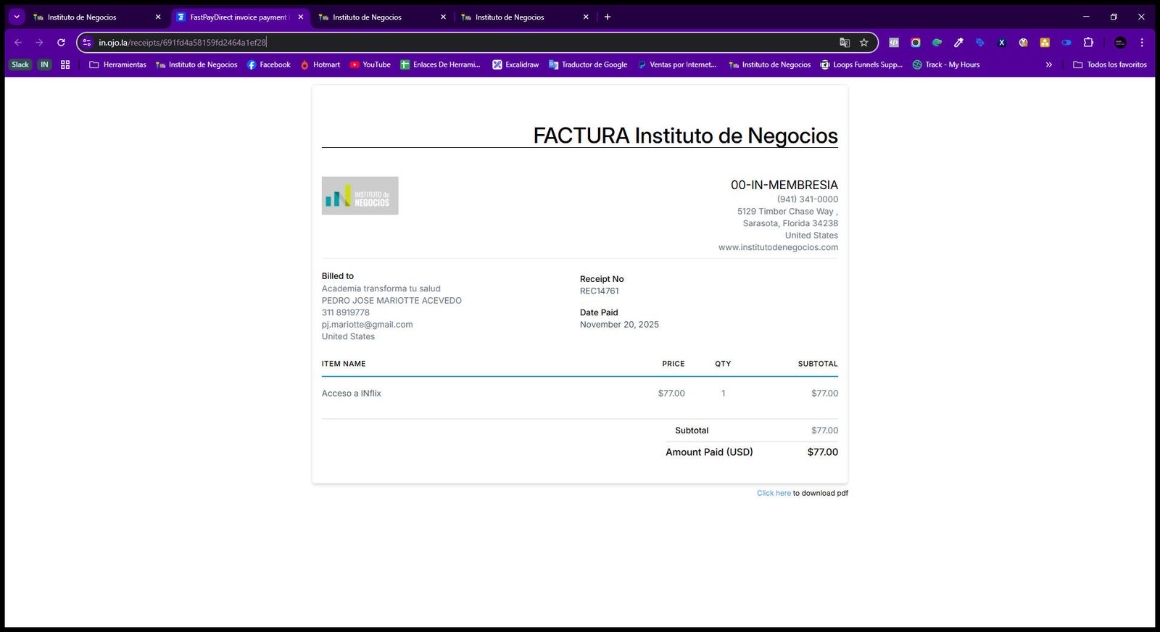Open the YouTube bookmark
The image size is (1160, 632).
pyautogui.click(x=370, y=65)
